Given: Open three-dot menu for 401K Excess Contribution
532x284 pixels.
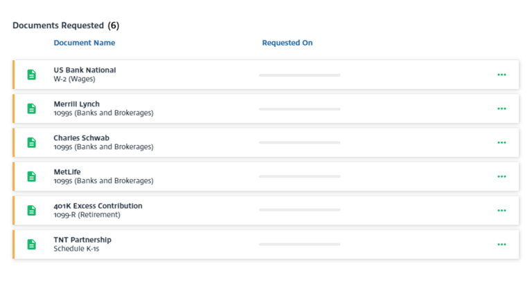Looking at the screenshot, I should [502, 210].
